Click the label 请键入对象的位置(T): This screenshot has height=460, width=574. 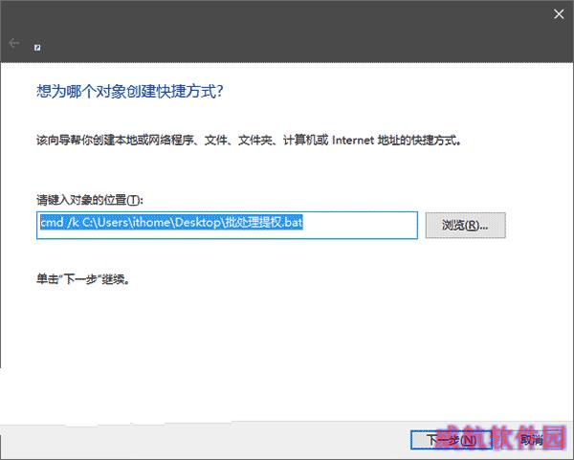[90, 200]
